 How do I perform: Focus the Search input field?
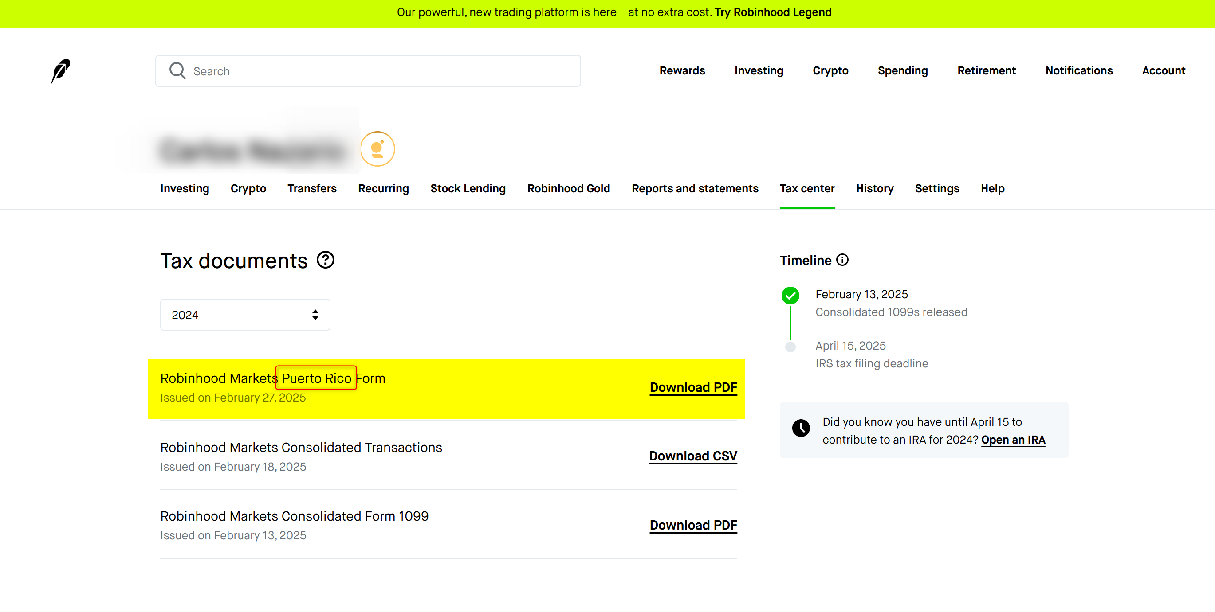[368, 71]
